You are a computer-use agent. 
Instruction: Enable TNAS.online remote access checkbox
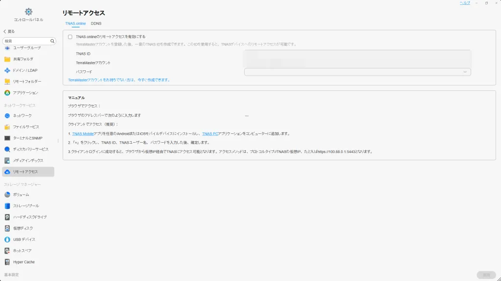(70, 37)
